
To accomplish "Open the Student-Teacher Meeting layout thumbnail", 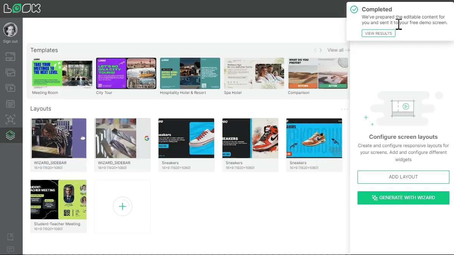I will pyautogui.click(x=58, y=200).
